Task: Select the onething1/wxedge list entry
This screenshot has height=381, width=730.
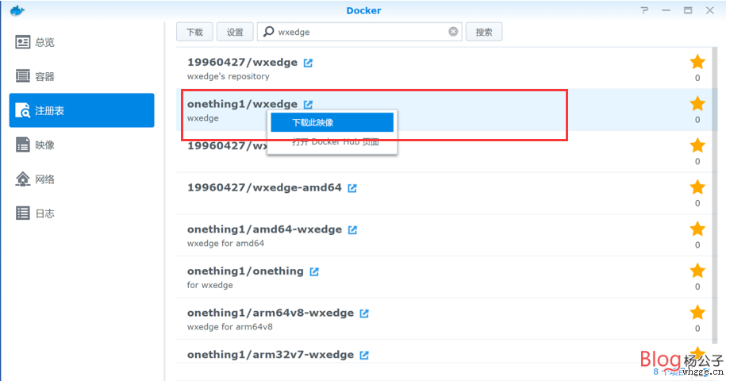Action: click(444, 110)
